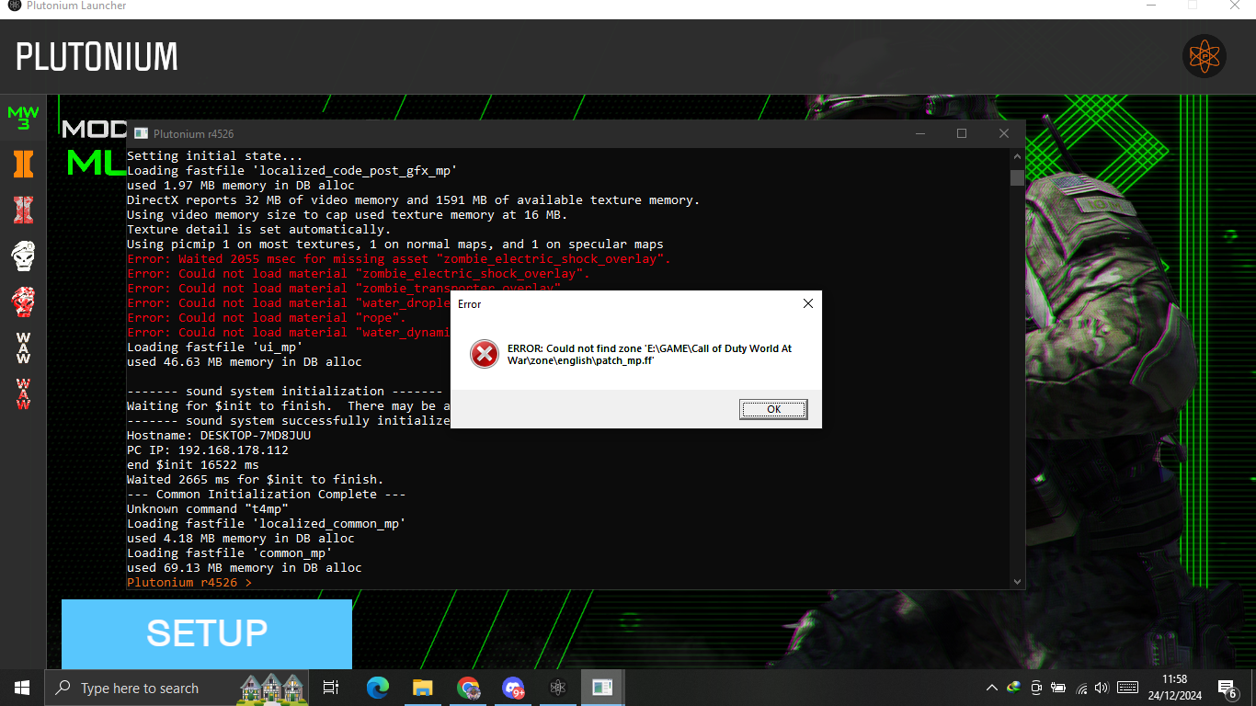Switch to the console window taskbar icon
1256x706 pixels.
(x=602, y=688)
